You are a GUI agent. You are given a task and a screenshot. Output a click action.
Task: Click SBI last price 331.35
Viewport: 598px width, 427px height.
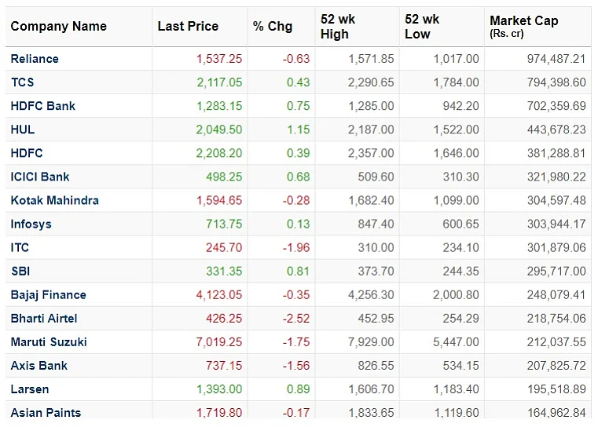point(224,272)
